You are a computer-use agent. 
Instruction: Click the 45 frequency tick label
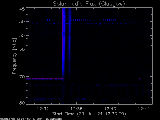coord(22,9)
